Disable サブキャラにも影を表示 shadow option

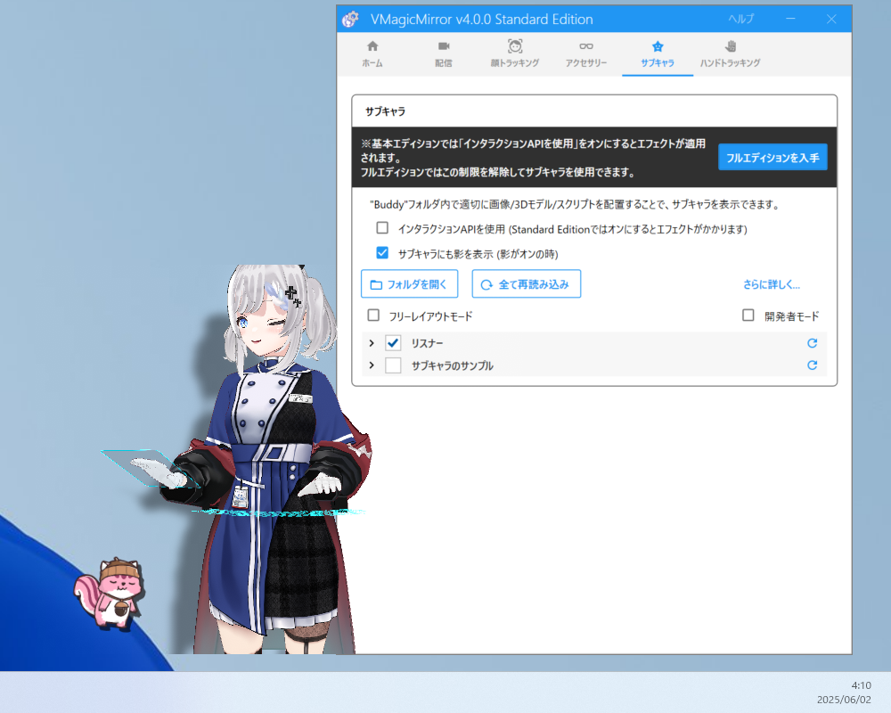click(x=382, y=252)
